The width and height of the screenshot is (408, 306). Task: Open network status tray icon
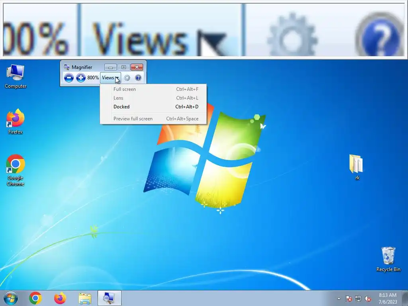[358, 298]
